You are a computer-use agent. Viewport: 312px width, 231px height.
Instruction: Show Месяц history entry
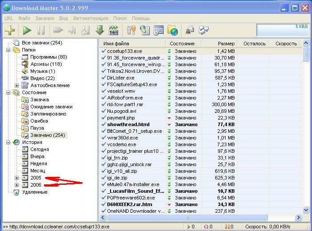click(x=37, y=171)
